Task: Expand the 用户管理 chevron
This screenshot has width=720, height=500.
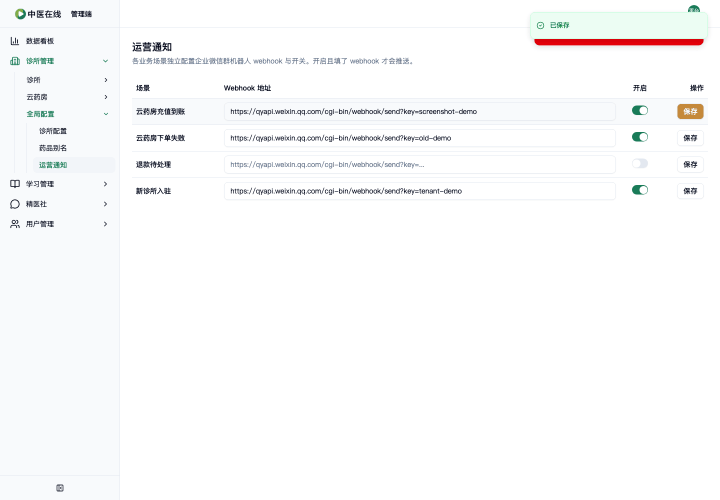Action: point(105,224)
